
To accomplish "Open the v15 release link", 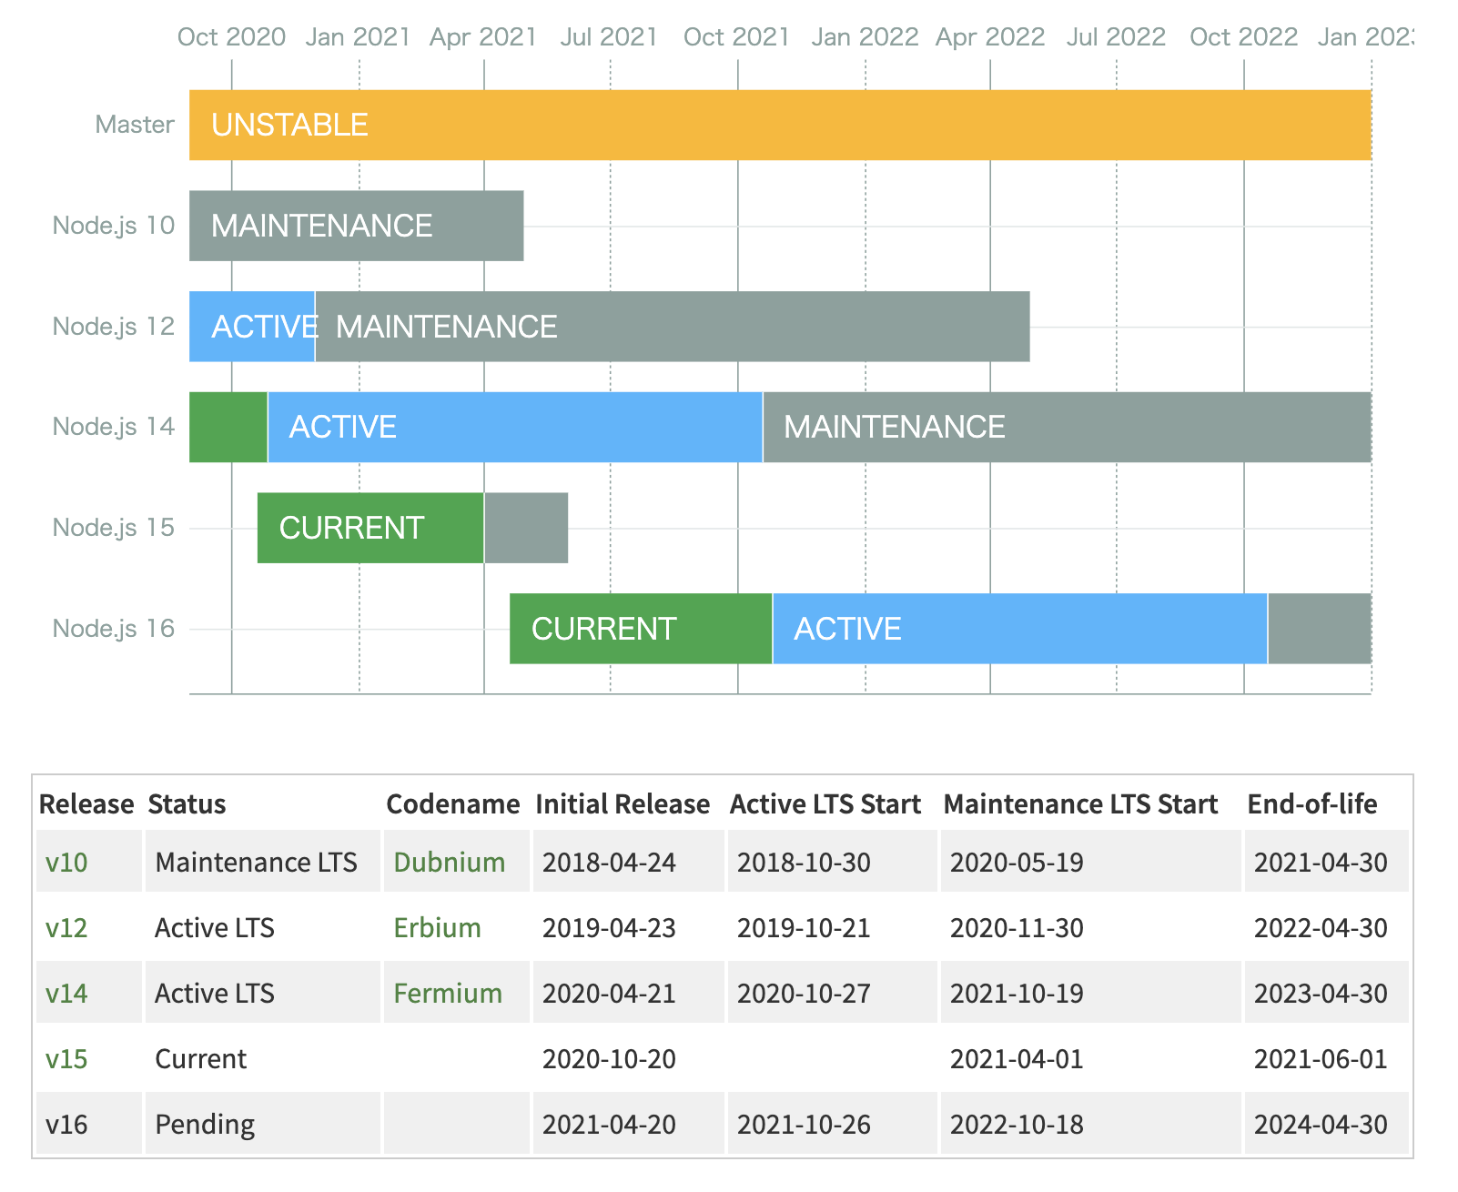I will click(66, 1058).
